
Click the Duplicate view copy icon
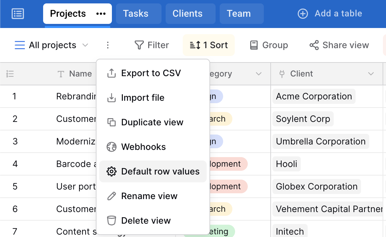(112, 122)
